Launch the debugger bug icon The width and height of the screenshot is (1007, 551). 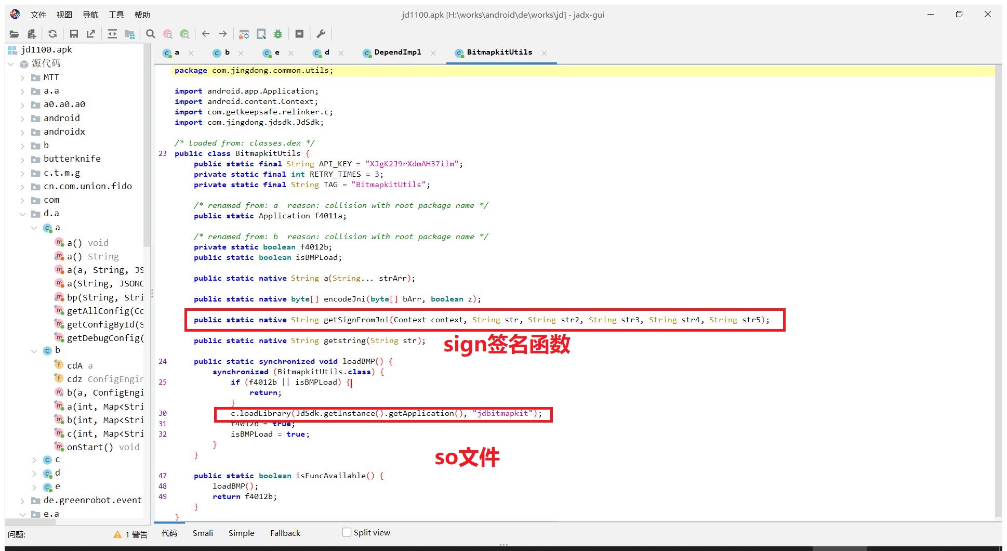278,34
